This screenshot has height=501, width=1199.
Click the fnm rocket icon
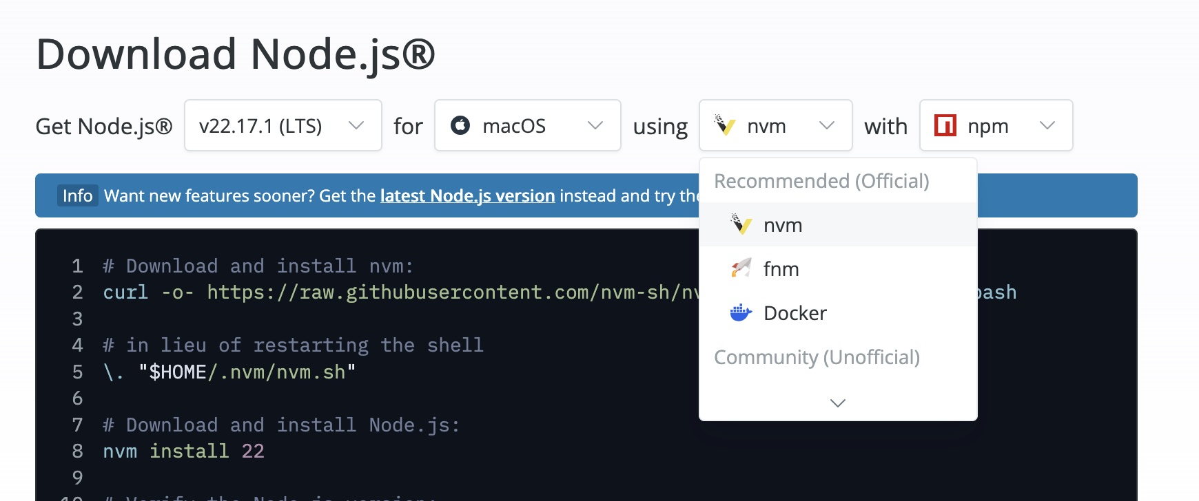[741, 268]
